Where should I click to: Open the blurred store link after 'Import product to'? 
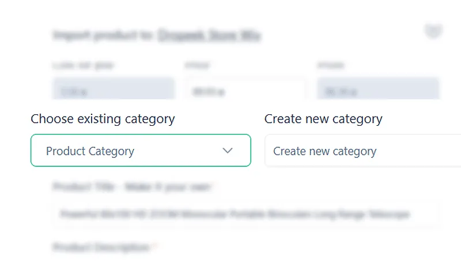click(209, 36)
